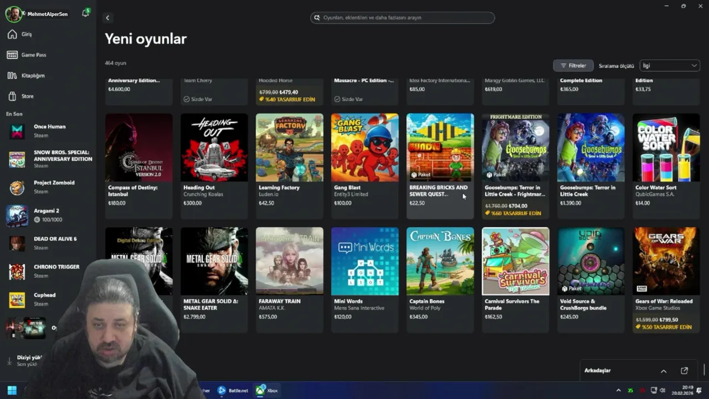
Task: Open the Filtreler filter button
Action: coord(573,65)
